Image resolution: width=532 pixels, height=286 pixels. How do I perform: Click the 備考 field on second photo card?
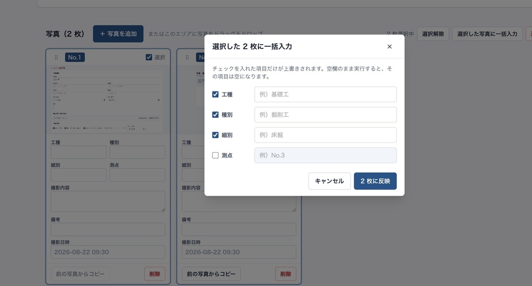[x=239, y=229]
